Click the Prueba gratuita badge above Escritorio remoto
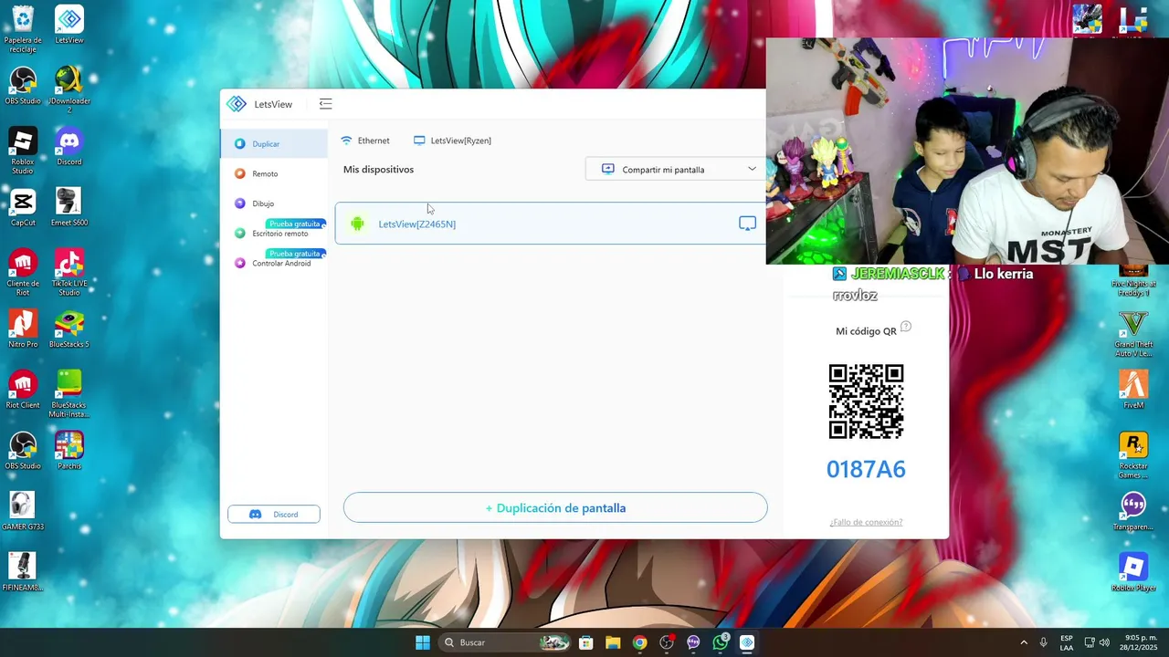 (295, 224)
